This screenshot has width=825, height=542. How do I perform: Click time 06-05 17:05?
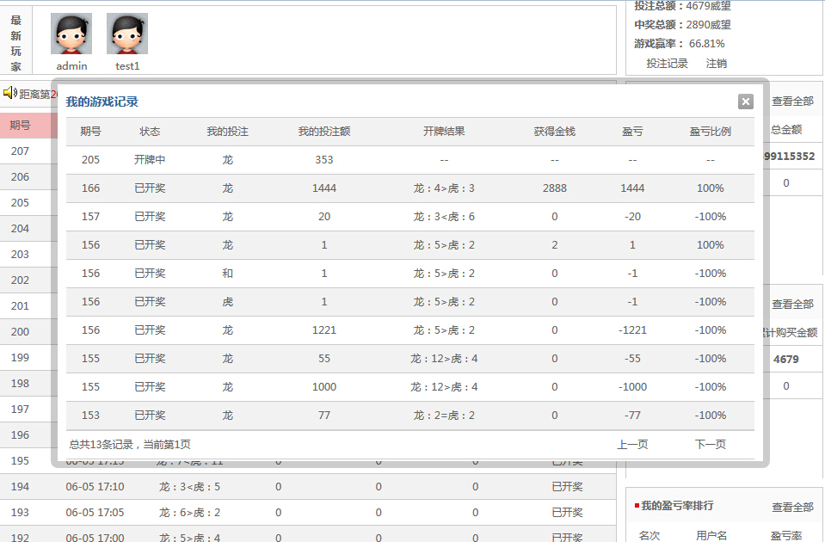(x=95, y=513)
